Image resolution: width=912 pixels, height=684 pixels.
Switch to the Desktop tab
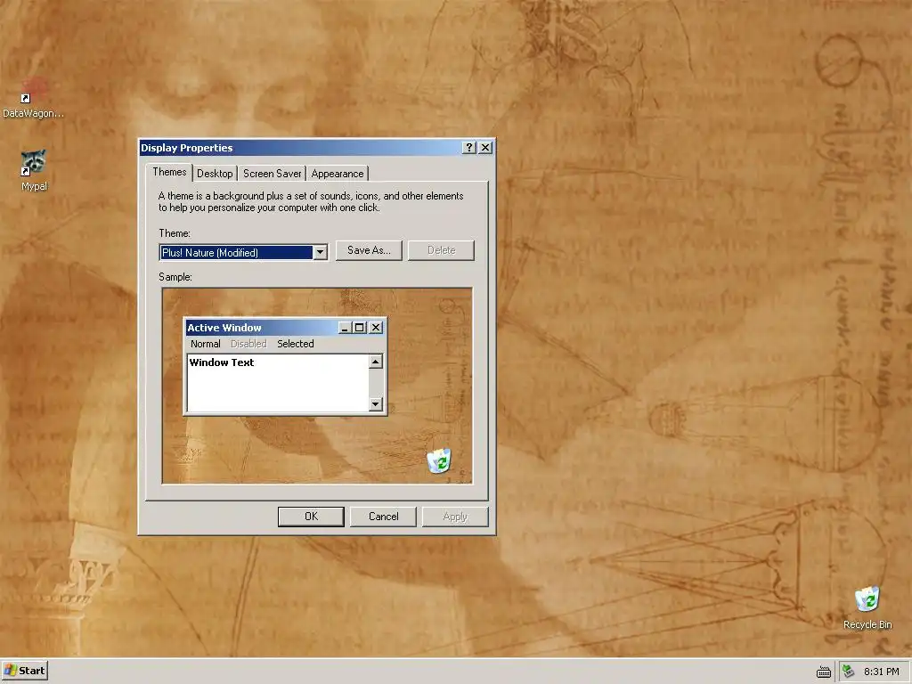(x=215, y=174)
